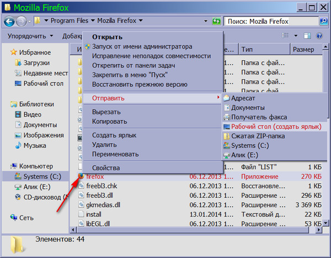331x258 pixels.
Task: Click the Компьютер icon in sidebar
Action: [14, 166]
